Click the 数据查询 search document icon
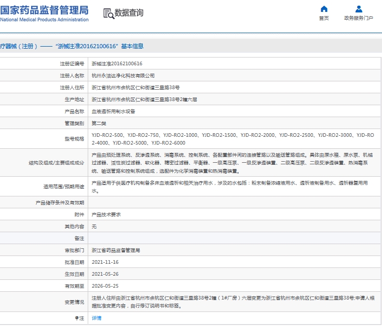382x326 pixels. coord(108,13)
